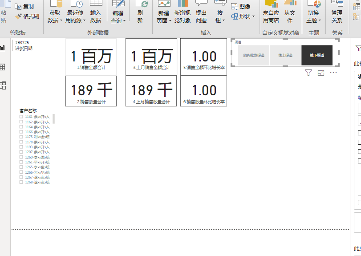Viewport: 361px width, 256px height.
Task: Check customer 1175-利xx金x统
Action: 21,137
